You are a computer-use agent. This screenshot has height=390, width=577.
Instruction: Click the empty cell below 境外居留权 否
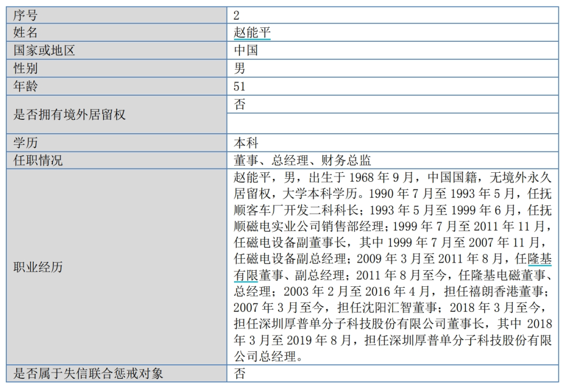(392, 124)
